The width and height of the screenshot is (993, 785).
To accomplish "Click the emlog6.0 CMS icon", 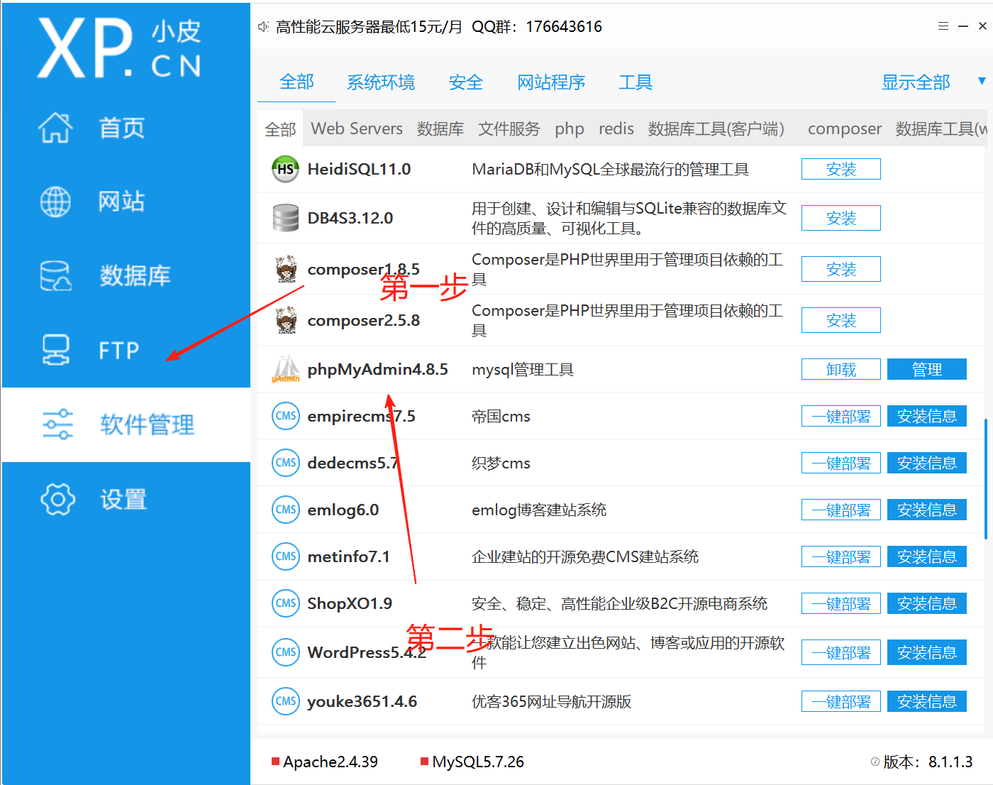I will tap(286, 510).
